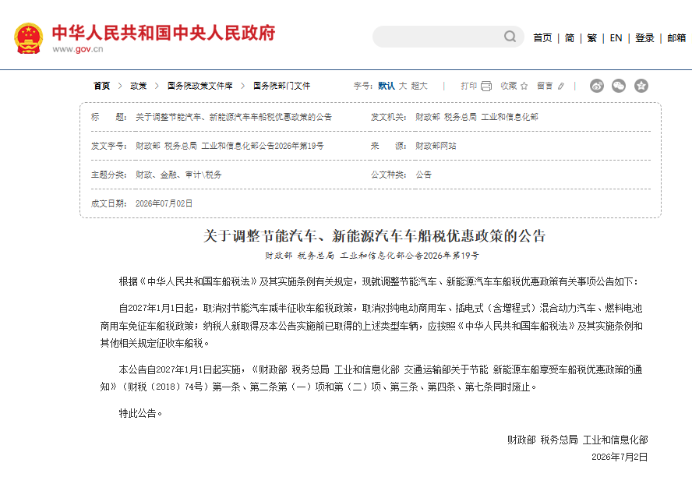Open the 首页 breadcrumb link

click(101, 86)
